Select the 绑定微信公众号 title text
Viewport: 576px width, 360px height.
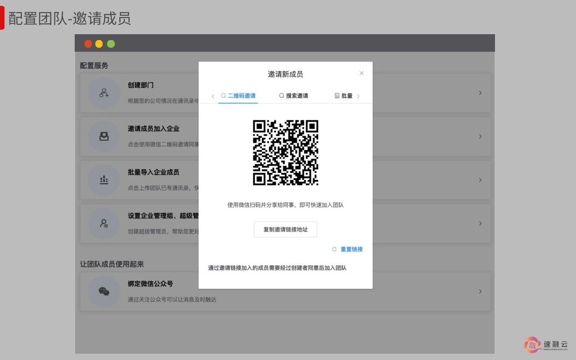150,284
